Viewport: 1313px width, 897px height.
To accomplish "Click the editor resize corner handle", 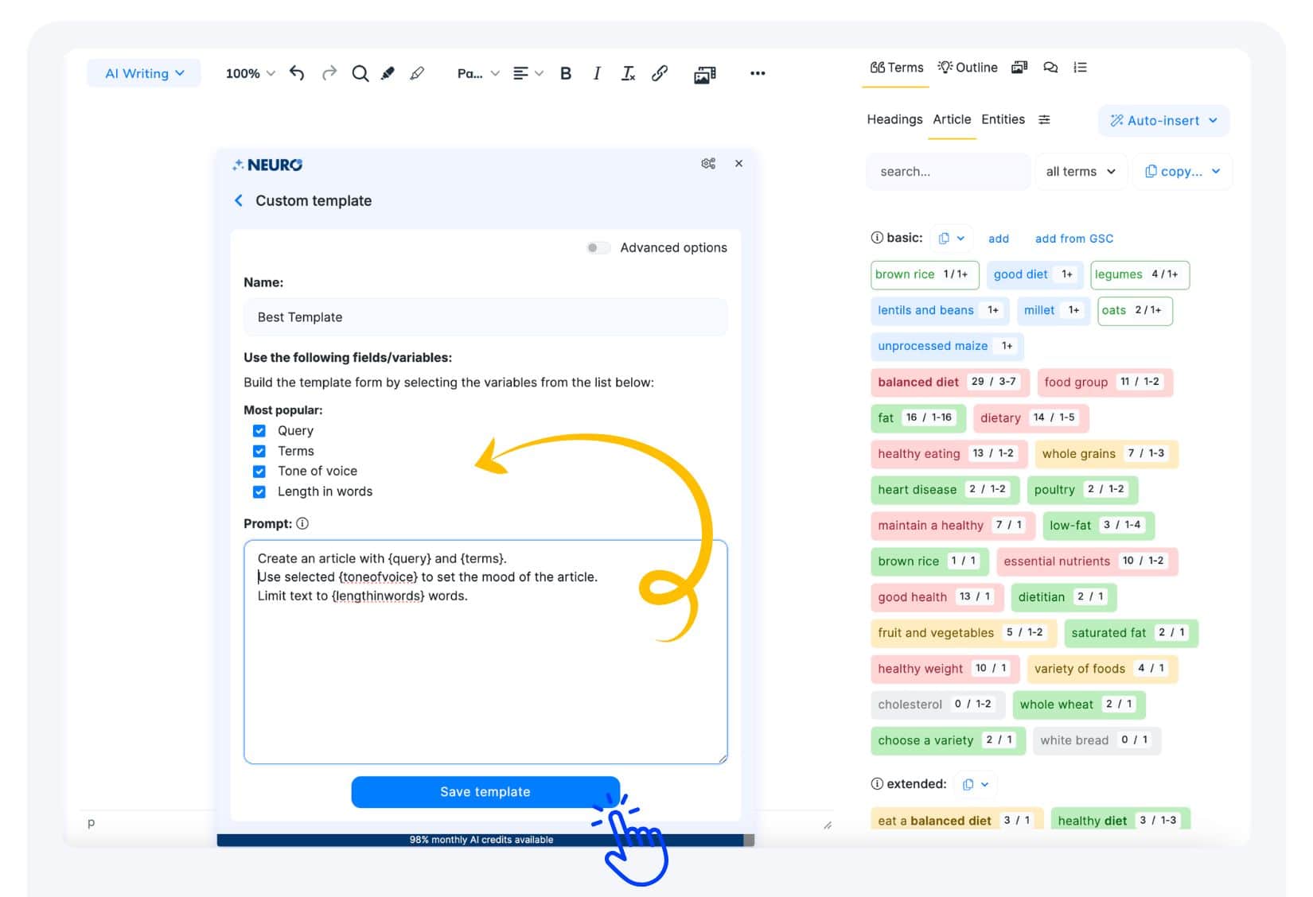I will click(x=828, y=825).
